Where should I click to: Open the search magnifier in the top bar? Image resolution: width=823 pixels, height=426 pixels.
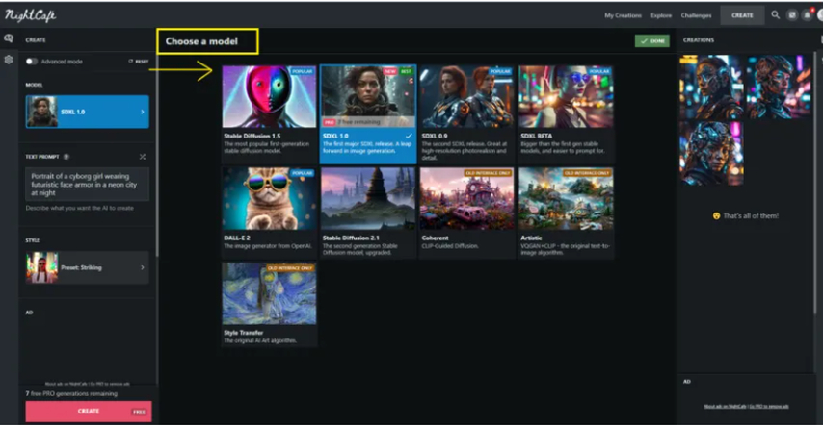775,15
